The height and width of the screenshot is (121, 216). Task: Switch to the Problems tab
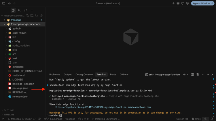tap(54, 74)
